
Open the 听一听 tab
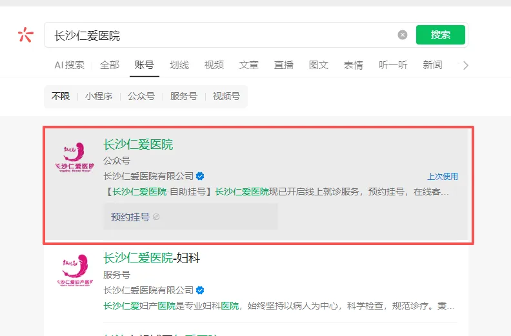pos(393,65)
